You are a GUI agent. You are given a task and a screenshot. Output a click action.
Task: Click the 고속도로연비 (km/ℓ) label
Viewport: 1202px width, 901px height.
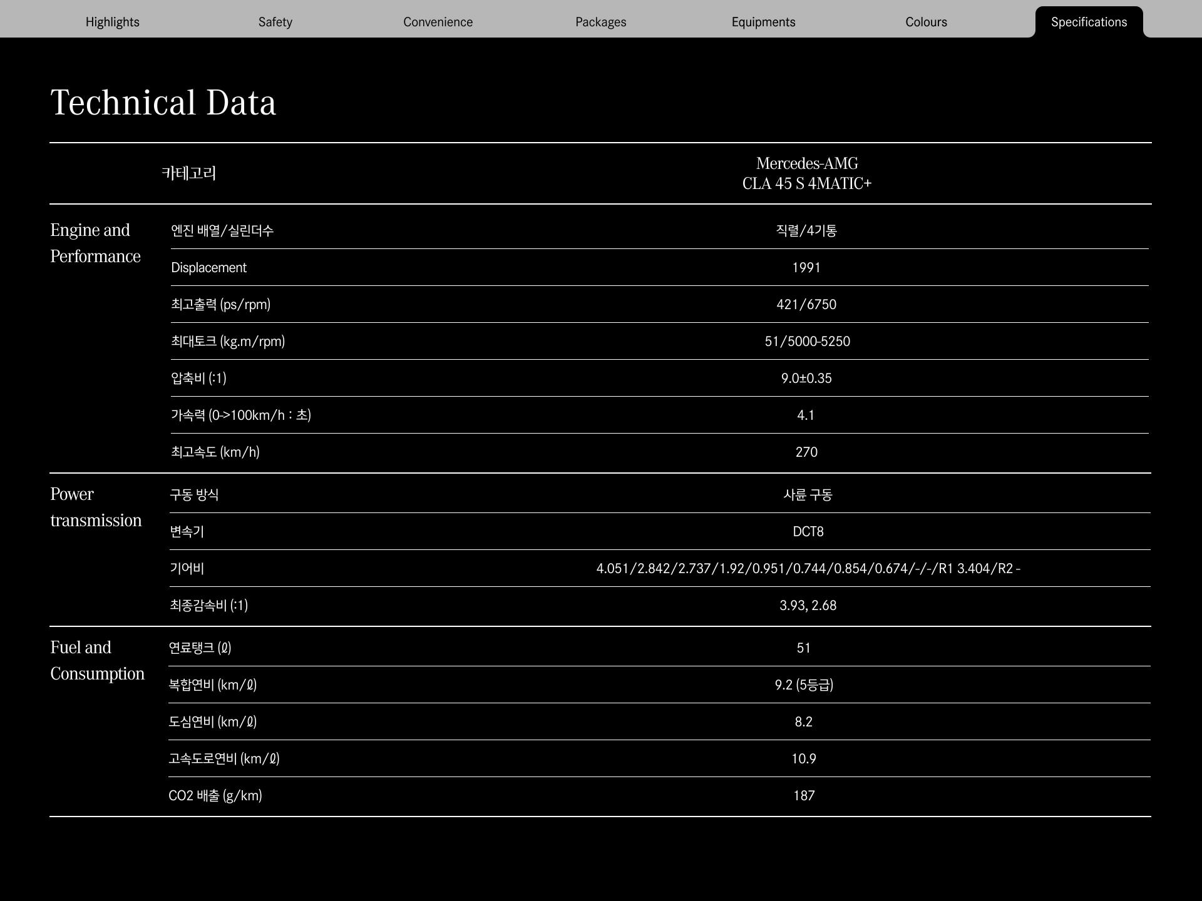[x=224, y=759]
